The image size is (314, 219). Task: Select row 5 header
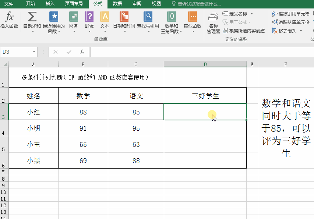[4, 144]
